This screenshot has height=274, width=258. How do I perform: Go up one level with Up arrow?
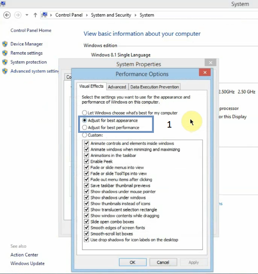35,15
